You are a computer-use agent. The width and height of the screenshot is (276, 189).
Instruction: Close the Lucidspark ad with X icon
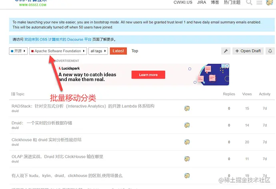pyautogui.click(x=227, y=66)
